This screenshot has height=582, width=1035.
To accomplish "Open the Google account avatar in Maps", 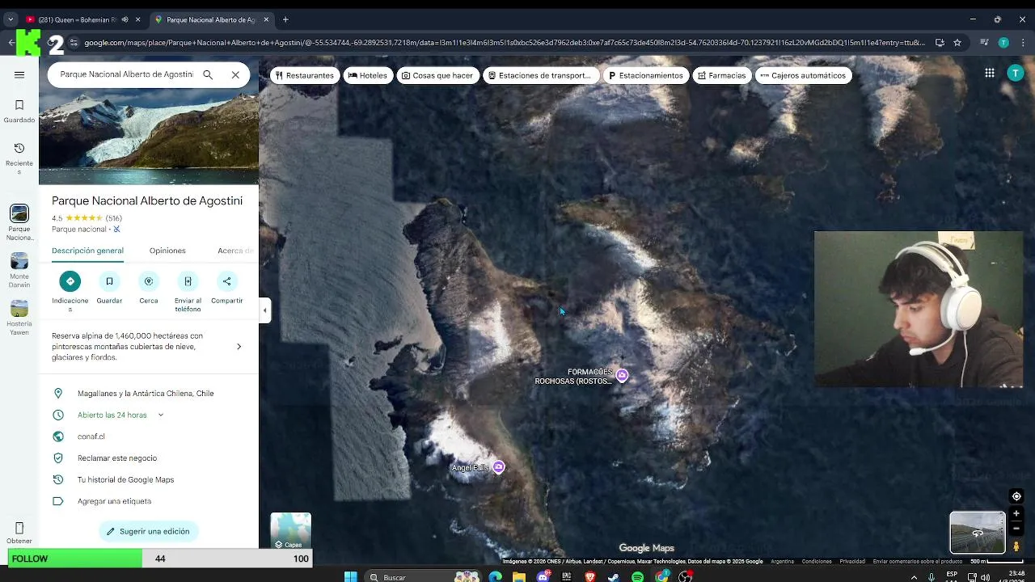I will click(x=1016, y=74).
